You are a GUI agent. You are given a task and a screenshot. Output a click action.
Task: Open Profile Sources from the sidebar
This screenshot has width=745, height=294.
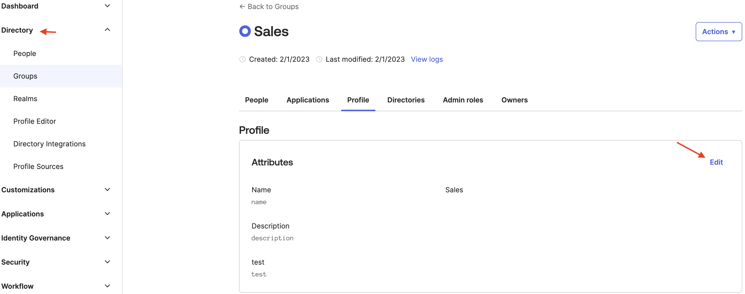38,166
